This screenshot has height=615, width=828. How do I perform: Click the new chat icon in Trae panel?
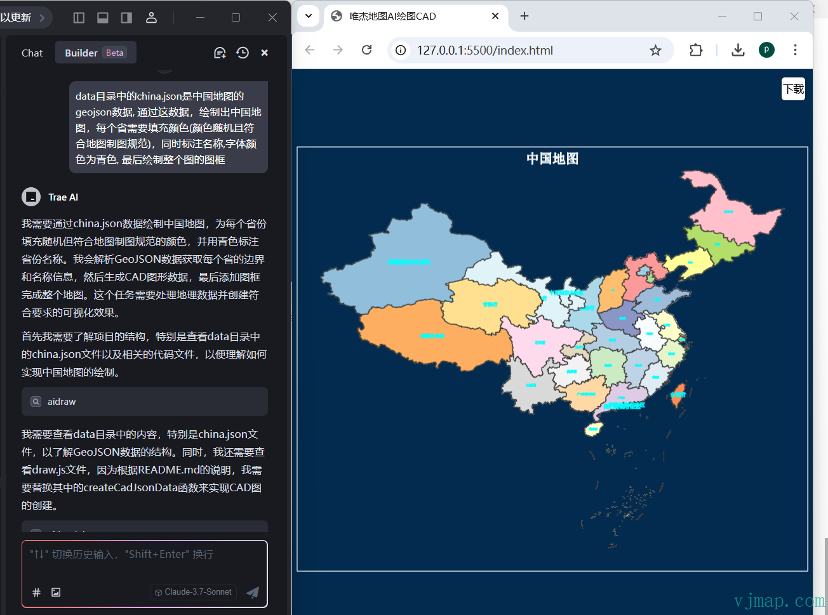tap(220, 53)
